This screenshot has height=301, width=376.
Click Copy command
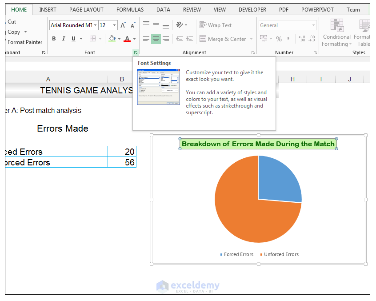coord(13,32)
